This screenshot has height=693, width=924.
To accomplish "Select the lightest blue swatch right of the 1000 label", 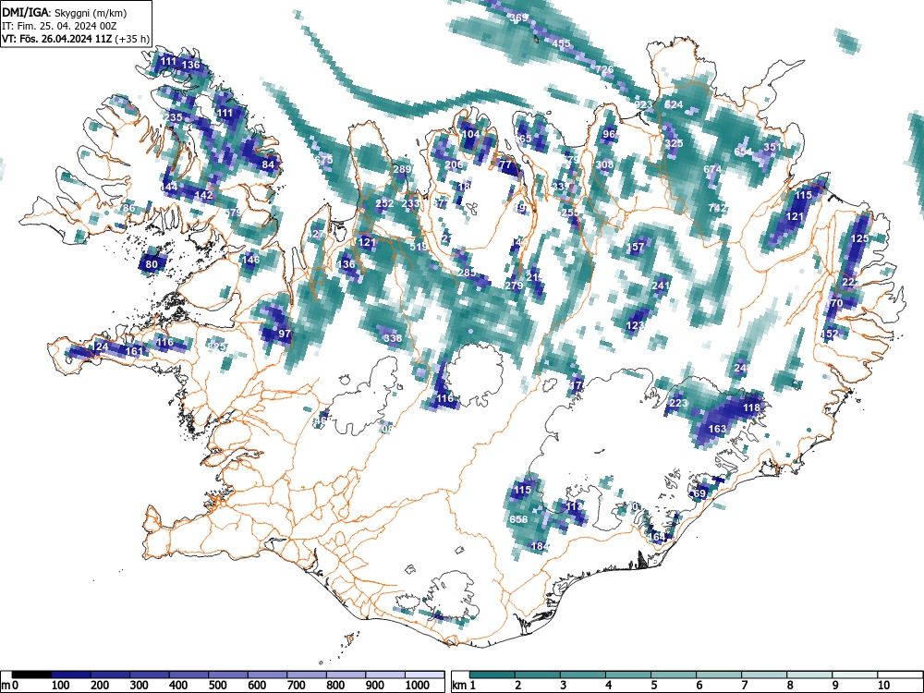I will tap(424, 675).
